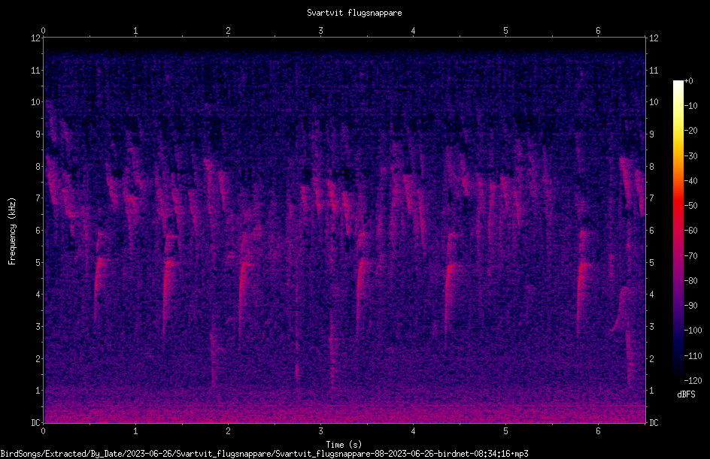Click the '-110' color scale label
Screen dimensions: 710x459
(x=693, y=356)
